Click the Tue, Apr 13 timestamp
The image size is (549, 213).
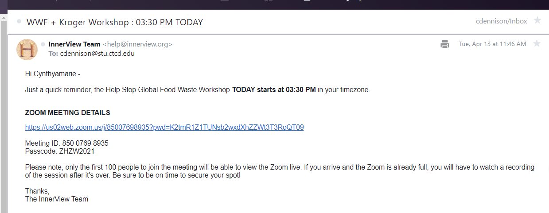point(492,44)
